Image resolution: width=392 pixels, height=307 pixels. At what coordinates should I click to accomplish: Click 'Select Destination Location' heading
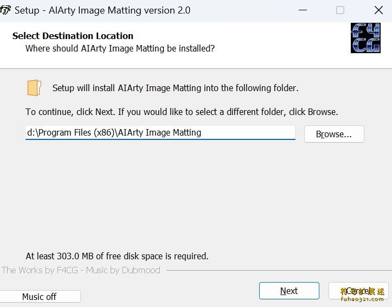[x=73, y=36]
